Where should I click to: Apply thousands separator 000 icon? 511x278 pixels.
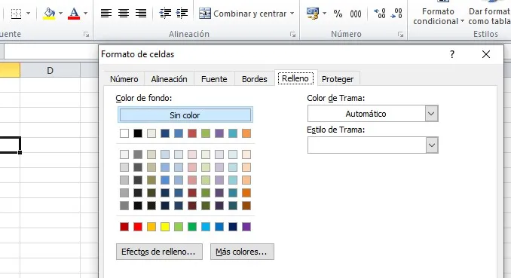point(356,14)
